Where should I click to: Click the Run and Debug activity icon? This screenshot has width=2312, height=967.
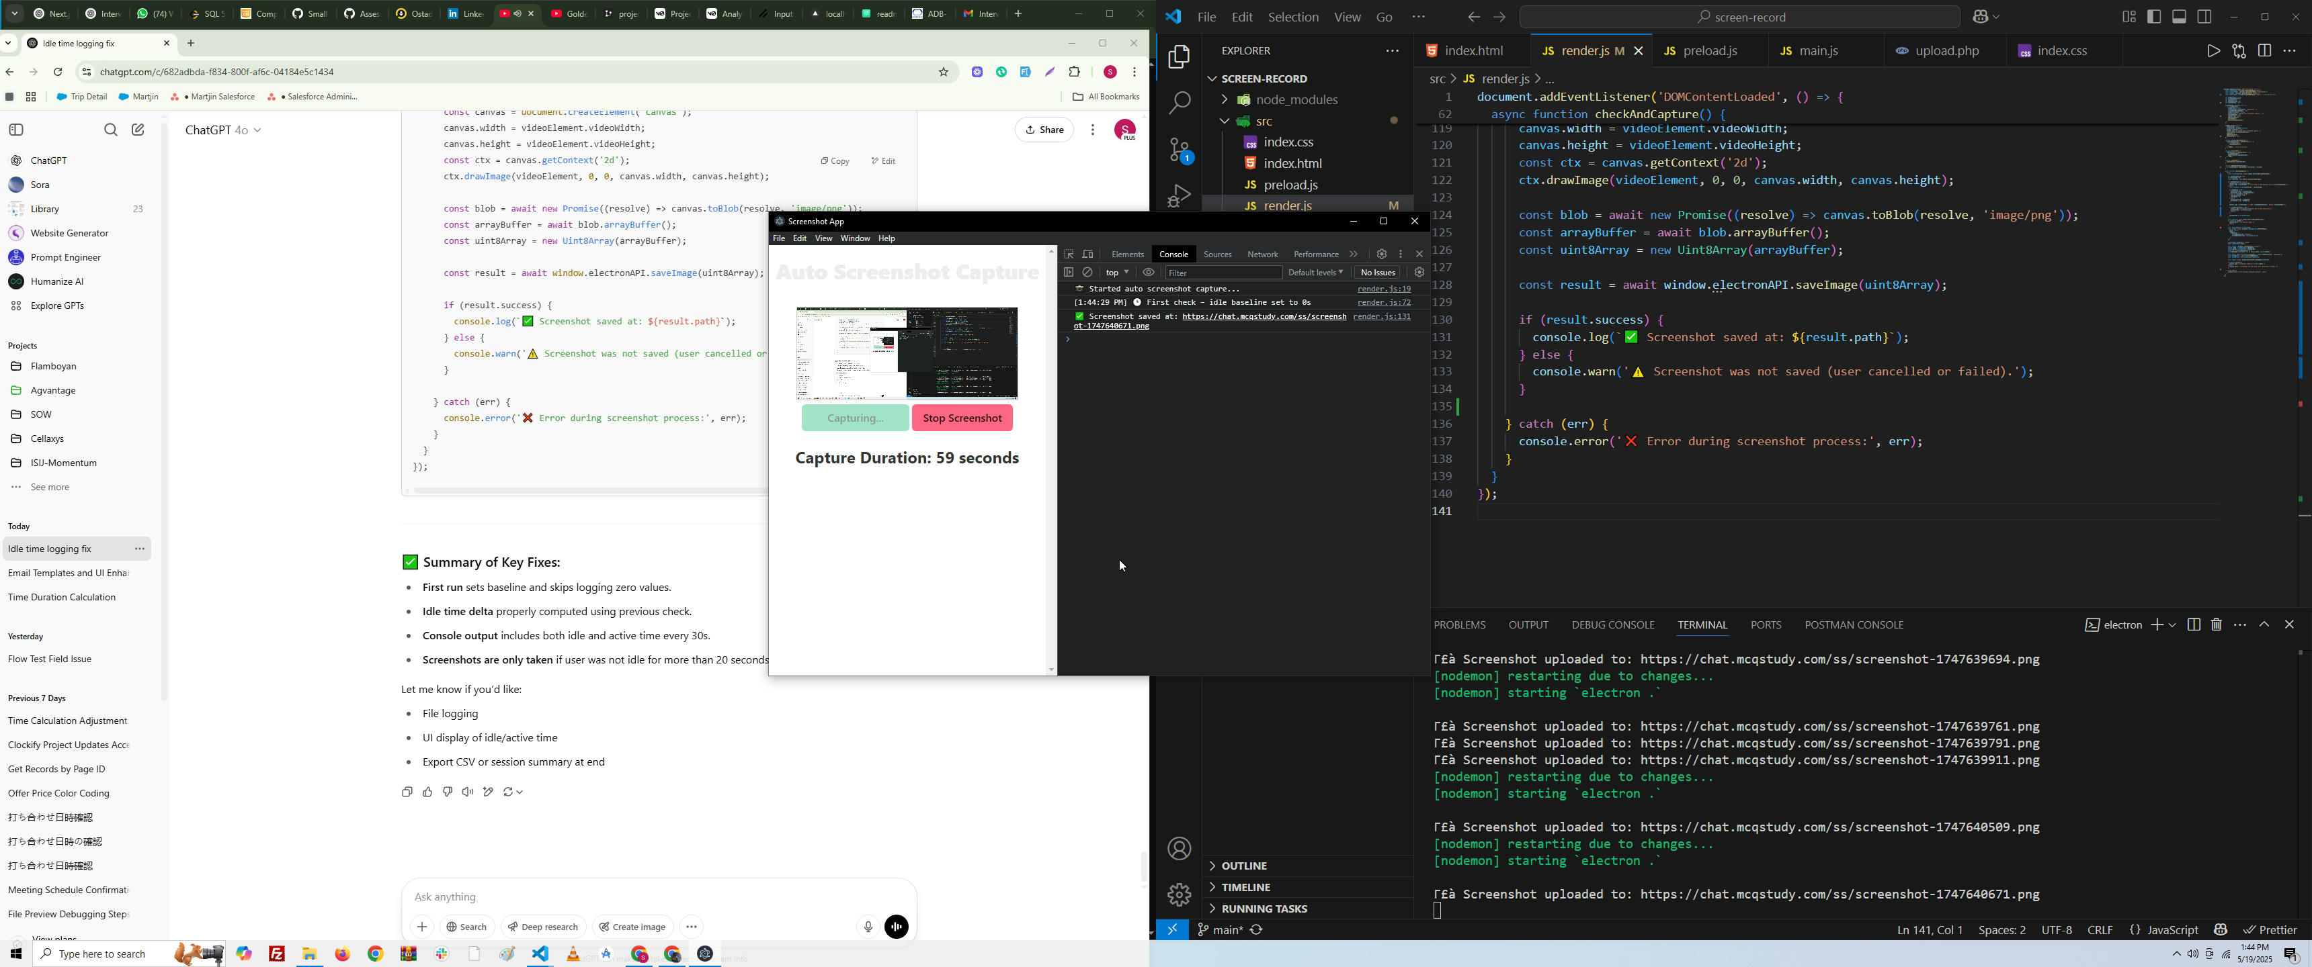click(x=1180, y=195)
